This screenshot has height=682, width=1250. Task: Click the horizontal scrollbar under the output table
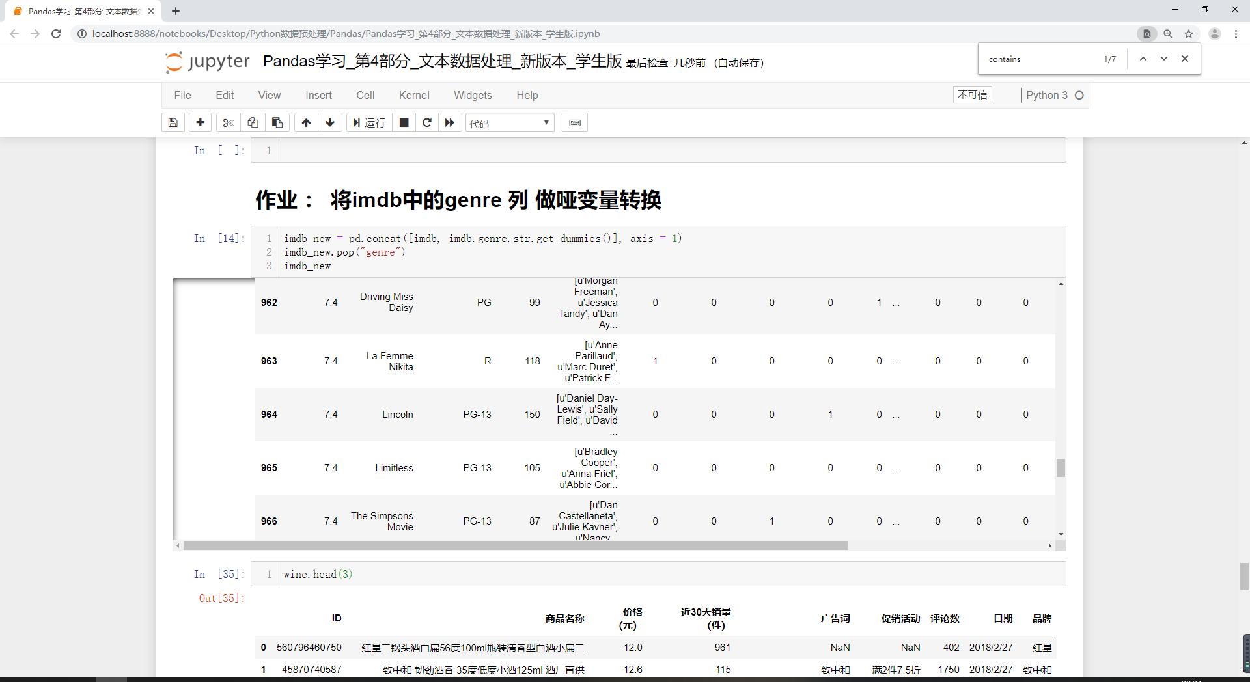click(x=514, y=545)
